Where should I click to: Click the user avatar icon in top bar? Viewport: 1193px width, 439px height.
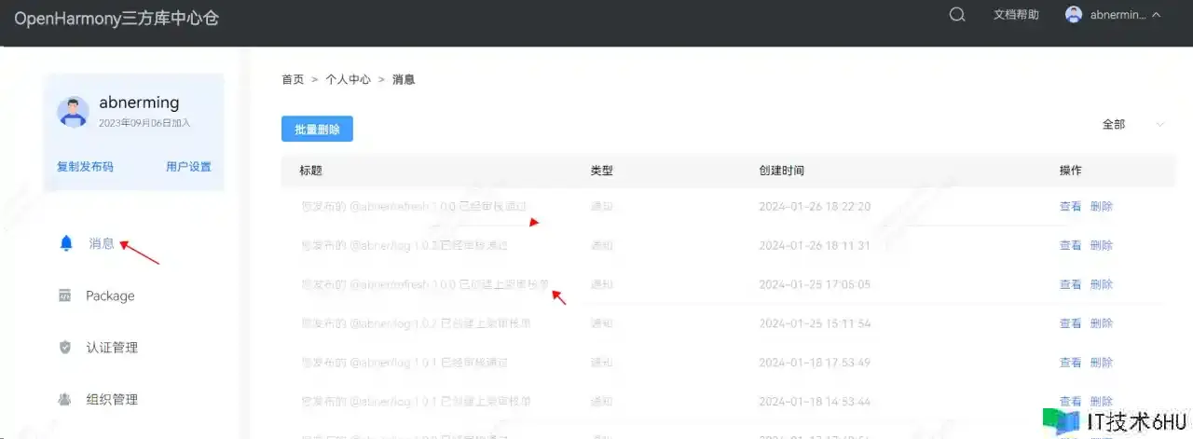click(1074, 15)
